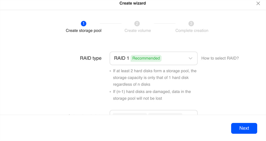
Task: Click the RAID type field label
Action: click(91, 58)
